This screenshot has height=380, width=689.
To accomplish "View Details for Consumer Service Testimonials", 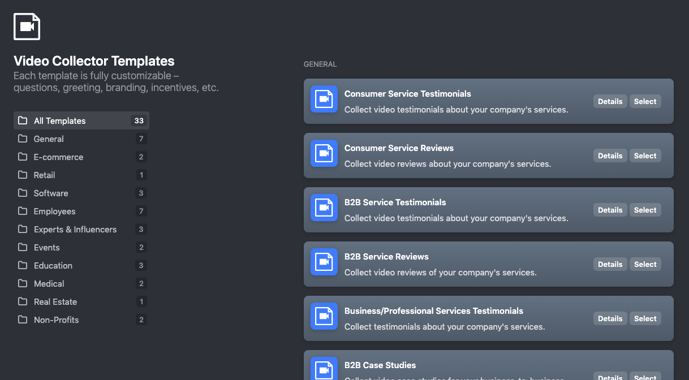I will 610,101.
